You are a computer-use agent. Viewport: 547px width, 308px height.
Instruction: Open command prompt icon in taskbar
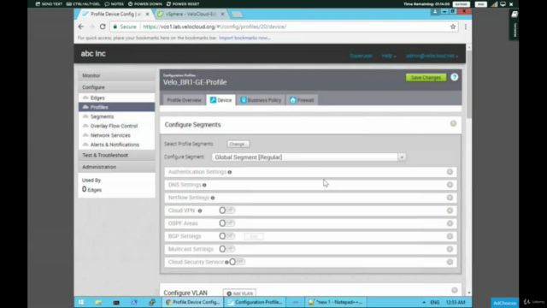[x=116, y=302]
